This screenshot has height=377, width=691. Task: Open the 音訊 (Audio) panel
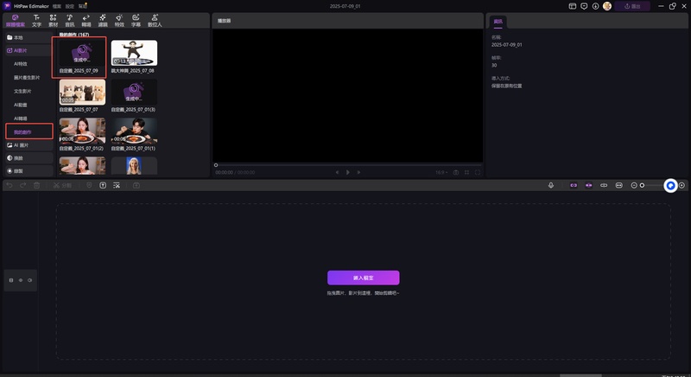pyautogui.click(x=69, y=20)
